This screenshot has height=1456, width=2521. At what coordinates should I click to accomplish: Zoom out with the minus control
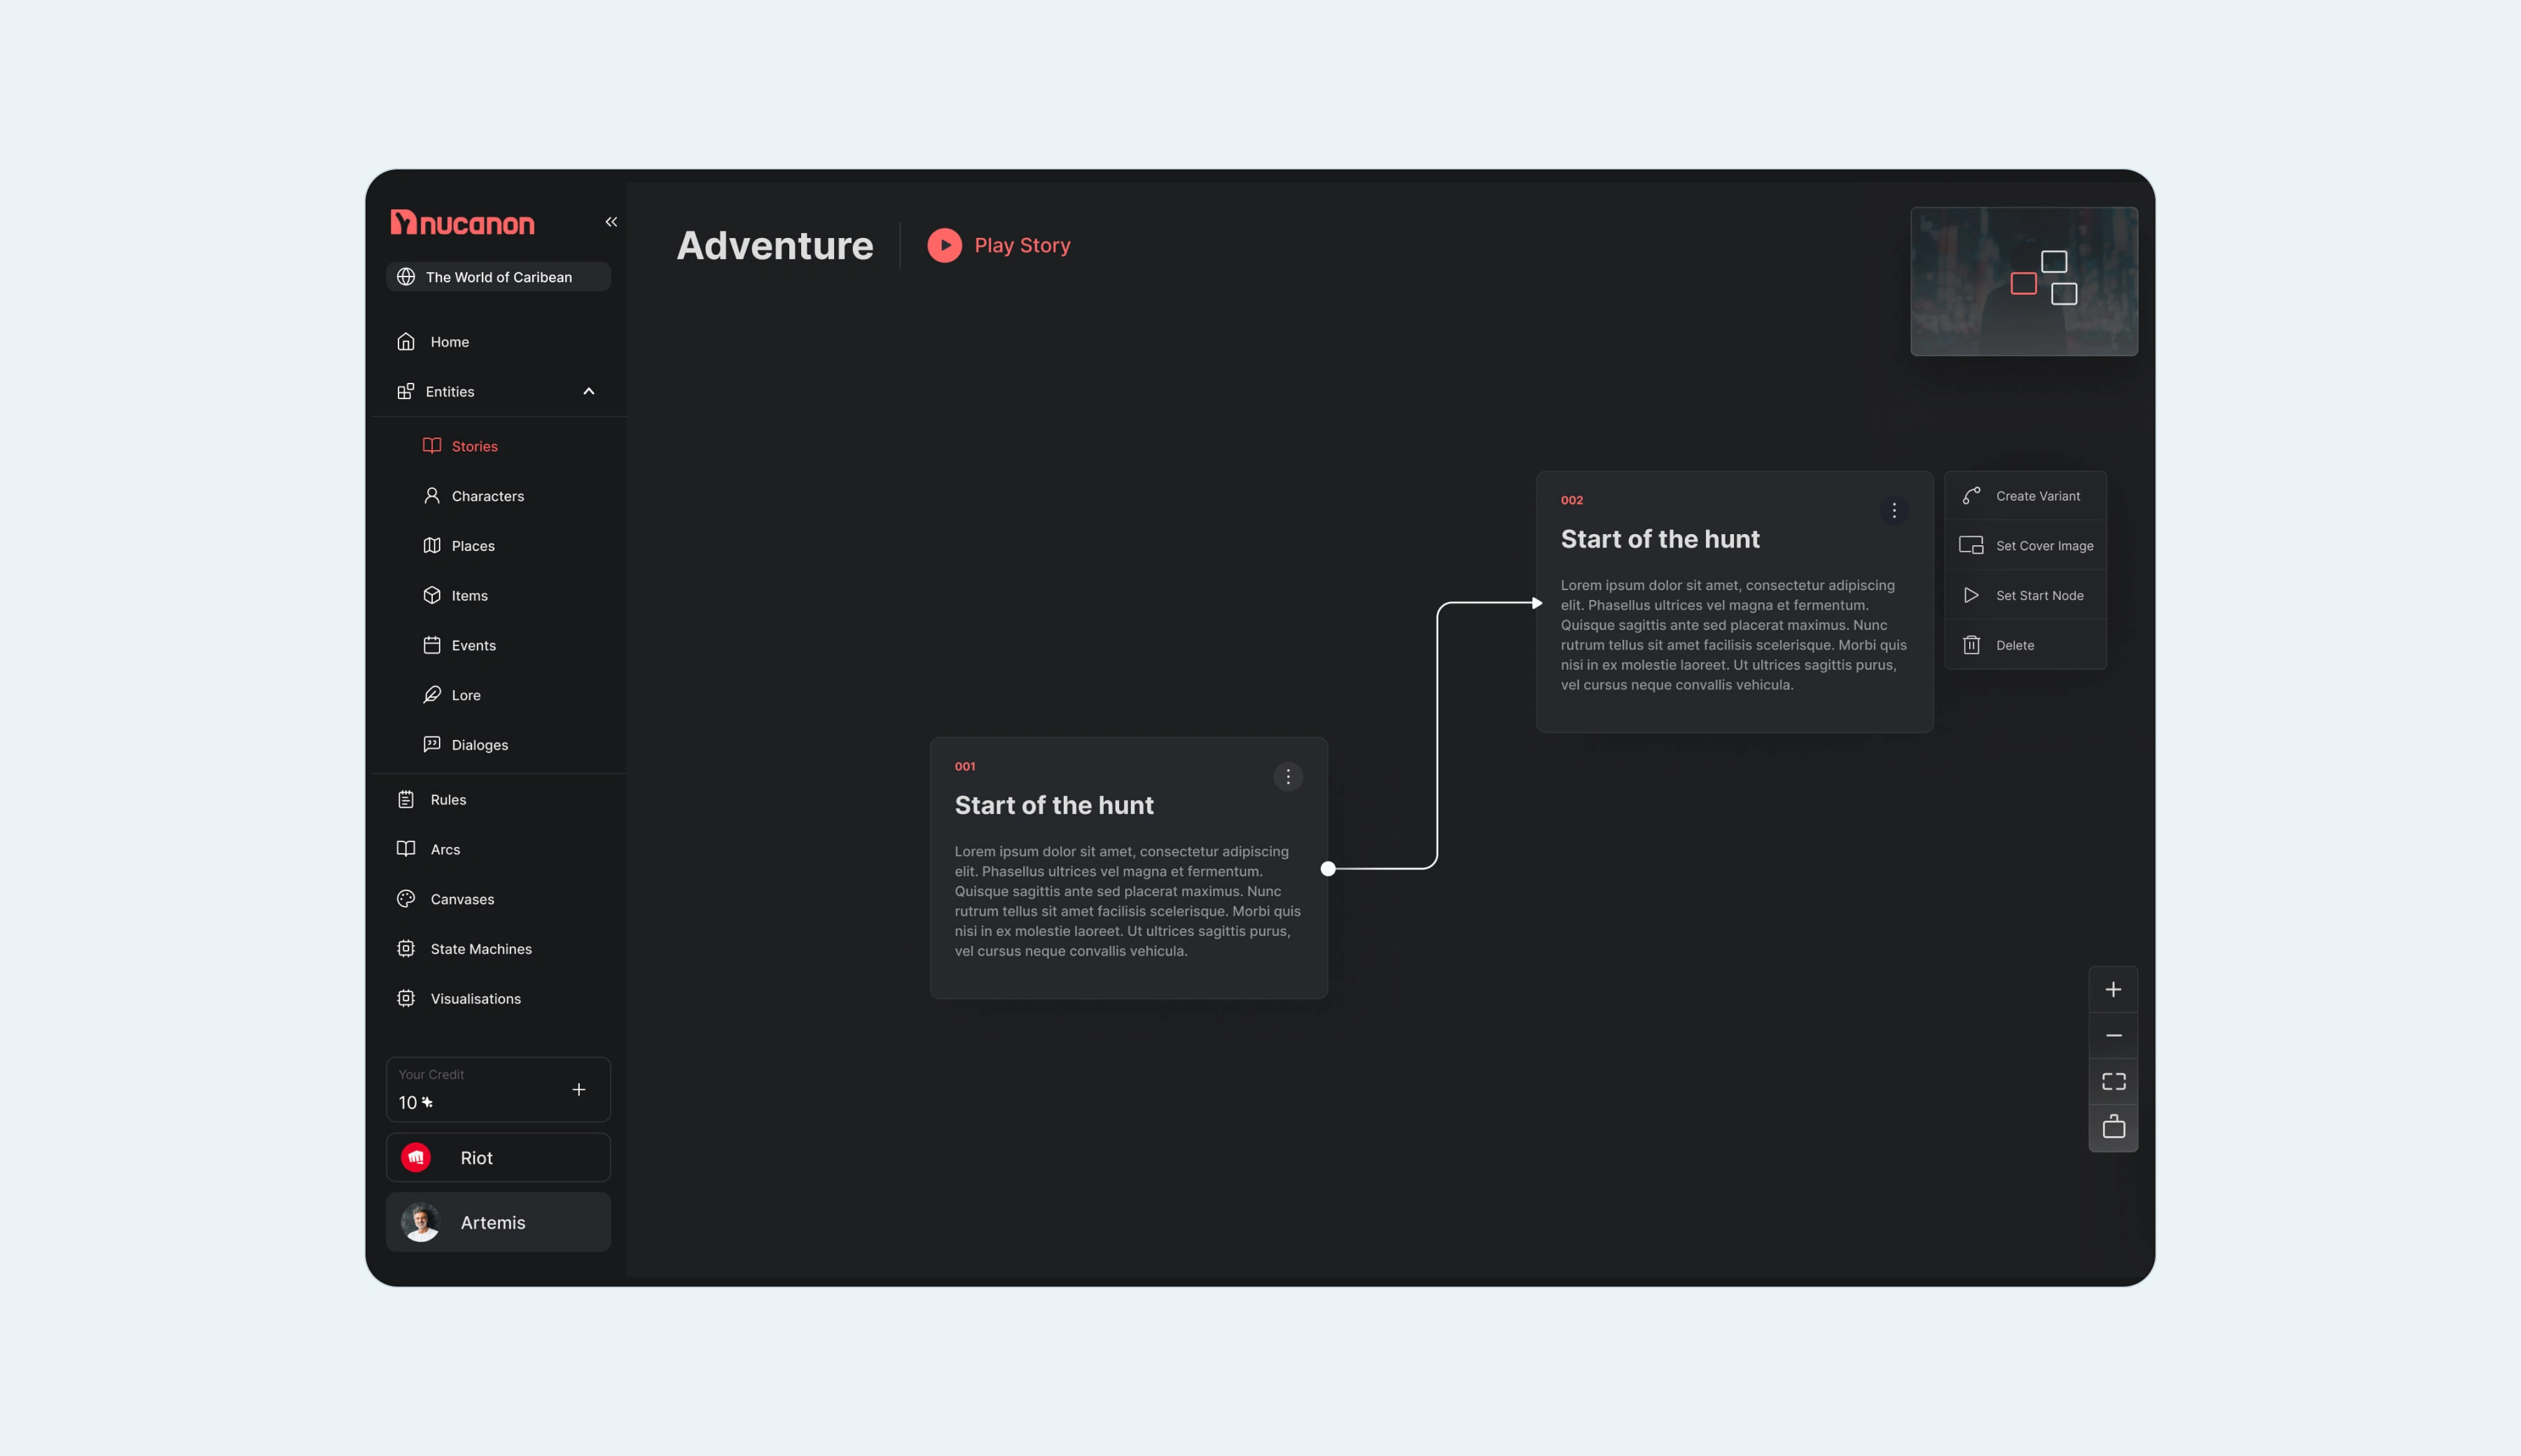2114,1036
